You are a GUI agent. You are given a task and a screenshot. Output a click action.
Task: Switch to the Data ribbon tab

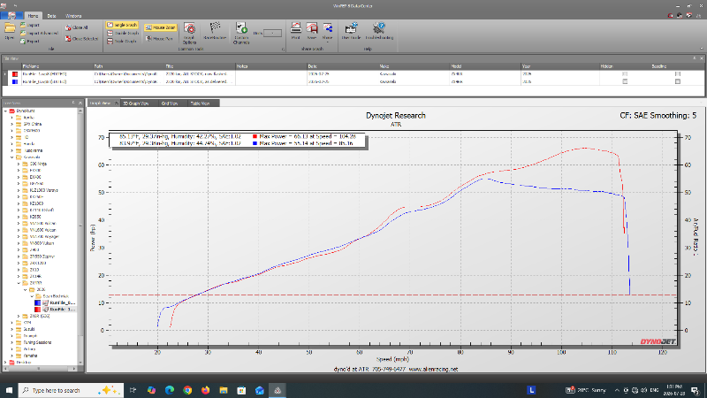click(52, 16)
